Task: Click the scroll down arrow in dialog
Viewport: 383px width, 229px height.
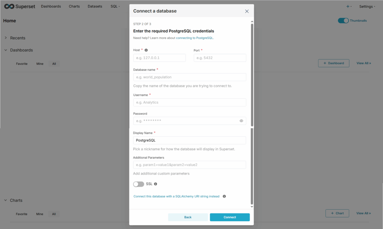Action: 252,207
